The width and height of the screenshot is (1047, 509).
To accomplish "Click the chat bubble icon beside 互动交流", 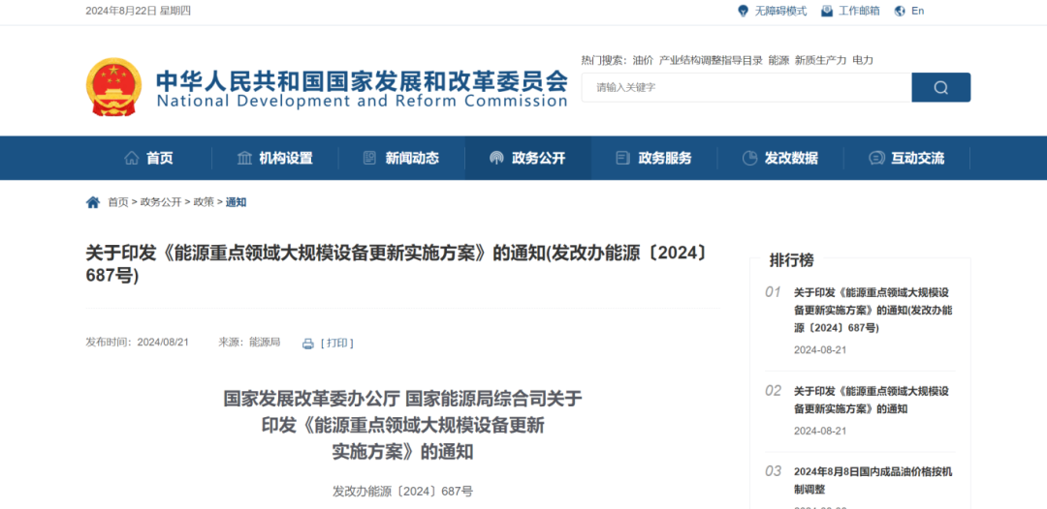I will (876, 158).
